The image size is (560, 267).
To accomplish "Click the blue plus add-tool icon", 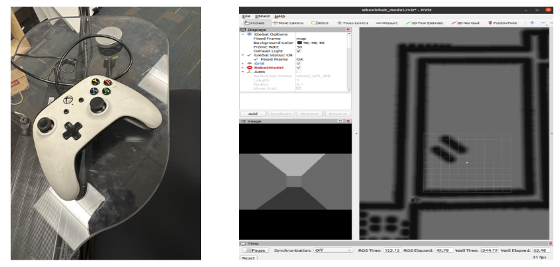I will [532, 23].
